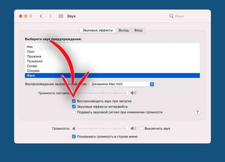
Task: Enable Подавать звуковой сигнал при изменении громкости
Action: [x=74, y=112]
